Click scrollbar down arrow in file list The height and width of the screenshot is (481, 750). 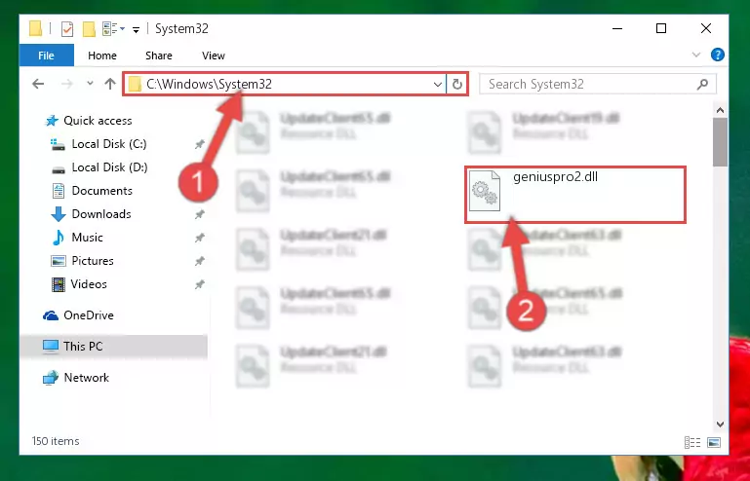pos(720,425)
